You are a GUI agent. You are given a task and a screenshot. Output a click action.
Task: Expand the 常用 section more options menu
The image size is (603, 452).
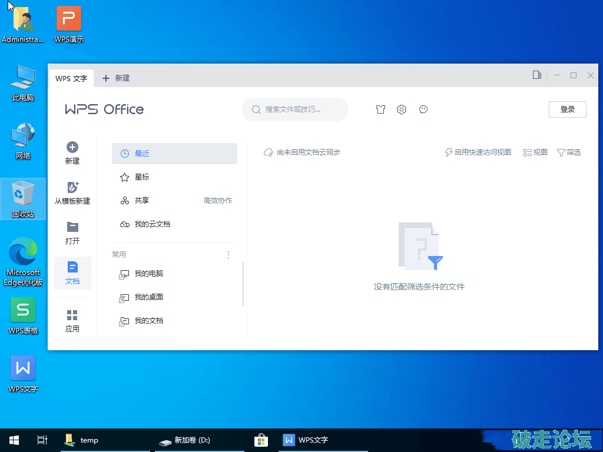click(x=228, y=255)
